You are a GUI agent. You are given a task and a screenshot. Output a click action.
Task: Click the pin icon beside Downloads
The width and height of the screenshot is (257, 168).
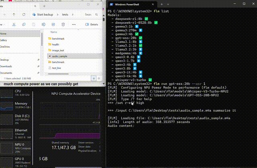tap(38, 66)
